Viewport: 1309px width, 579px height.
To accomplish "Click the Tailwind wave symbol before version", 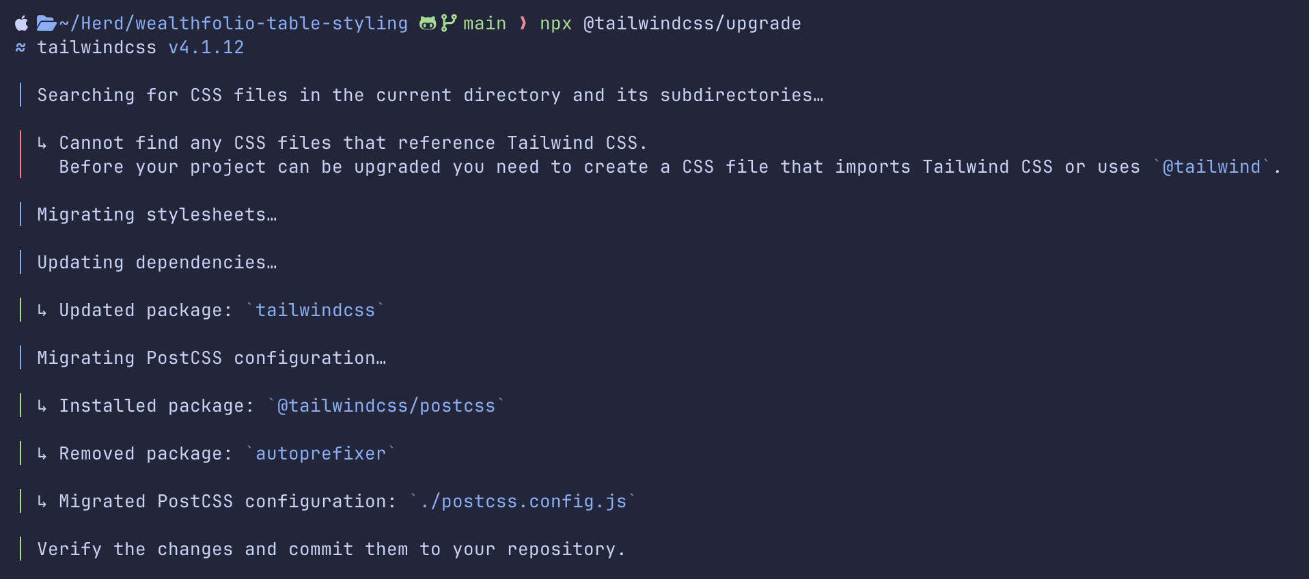I will pyautogui.click(x=21, y=48).
